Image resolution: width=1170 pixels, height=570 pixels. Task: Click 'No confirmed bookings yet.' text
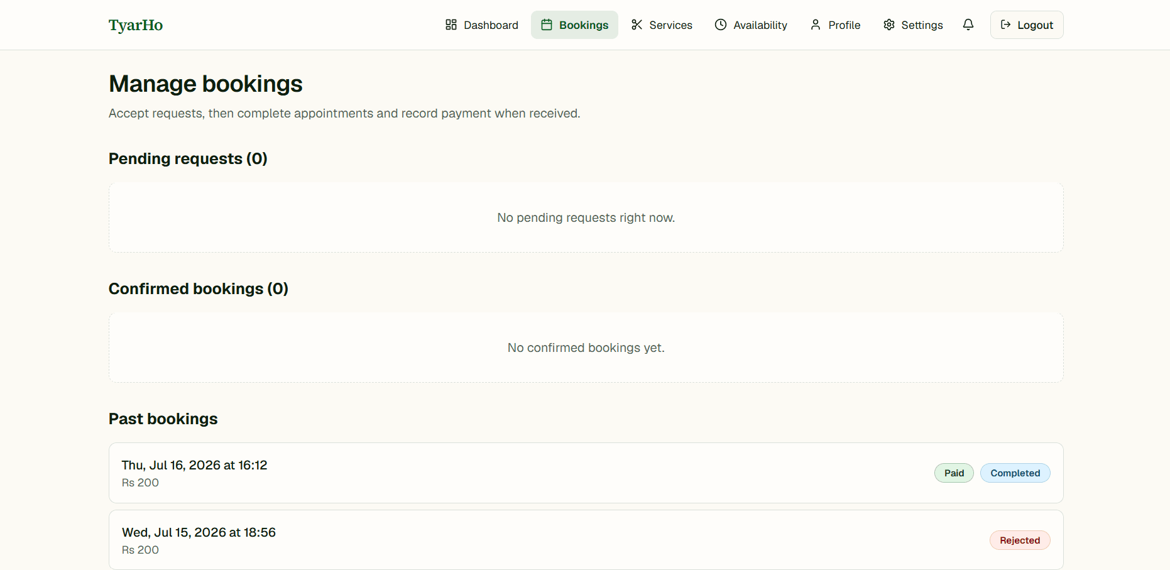coord(586,348)
